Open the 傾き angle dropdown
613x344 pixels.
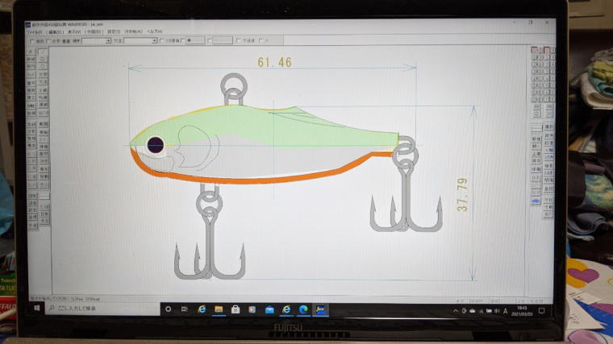(x=96, y=40)
